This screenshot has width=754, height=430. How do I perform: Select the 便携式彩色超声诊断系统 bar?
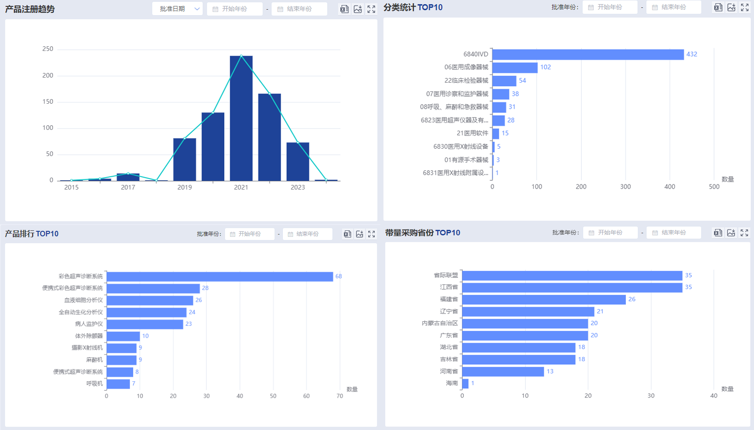(153, 288)
